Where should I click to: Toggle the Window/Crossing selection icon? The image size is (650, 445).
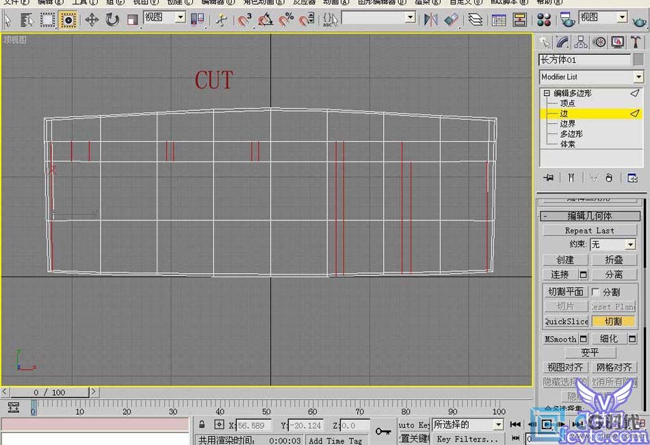68,19
